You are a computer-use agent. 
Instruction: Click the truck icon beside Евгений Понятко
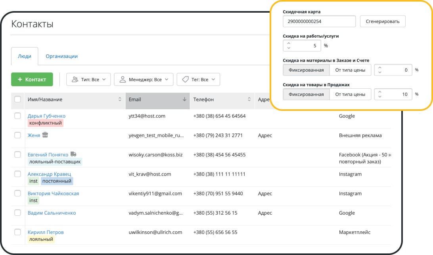coord(73,154)
